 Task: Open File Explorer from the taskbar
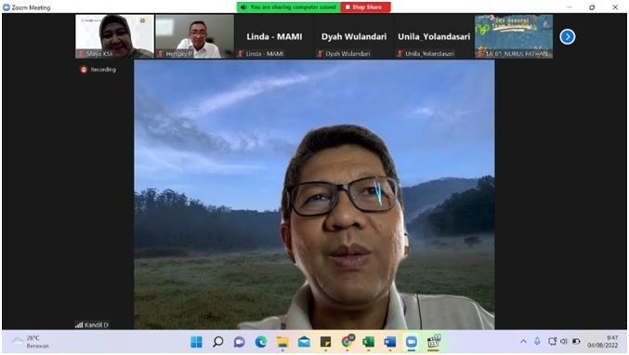pos(282,342)
